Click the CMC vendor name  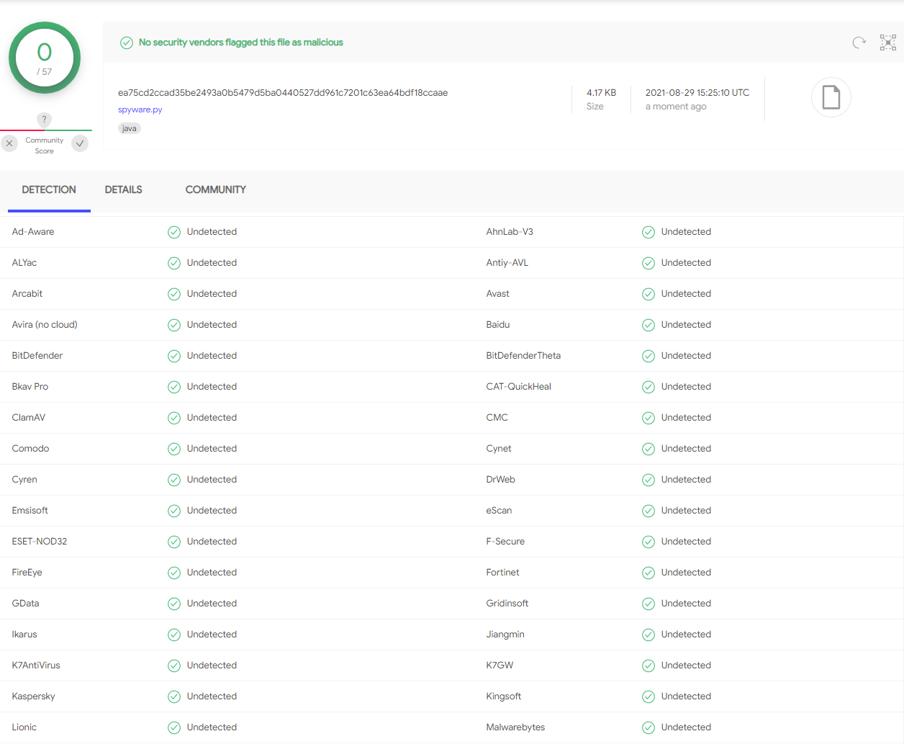click(x=497, y=418)
